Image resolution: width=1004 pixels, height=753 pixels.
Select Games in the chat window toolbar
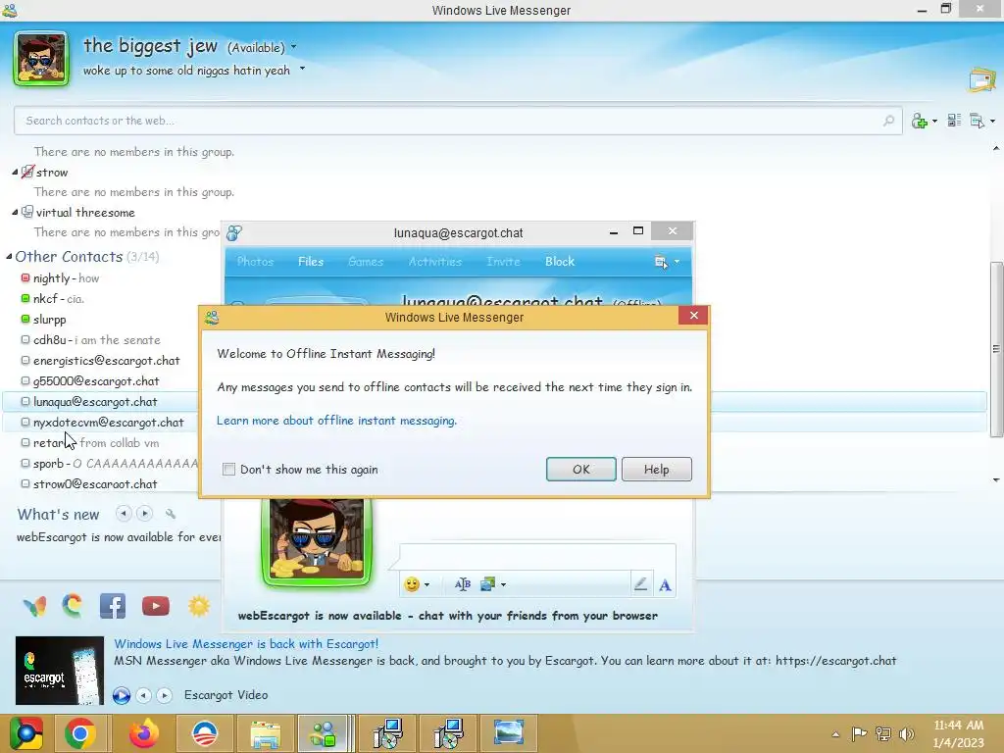coord(366,261)
